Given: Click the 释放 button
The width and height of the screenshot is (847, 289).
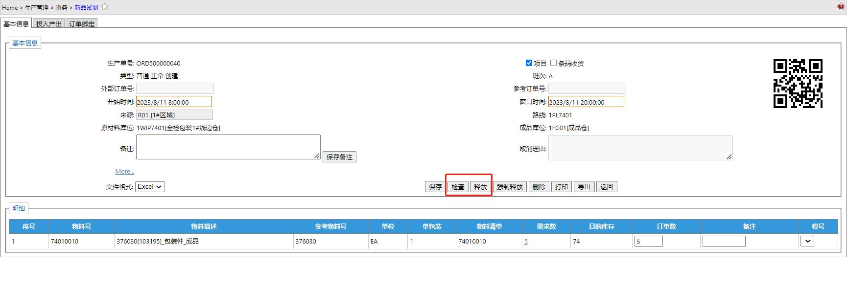Looking at the screenshot, I should pyautogui.click(x=480, y=187).
